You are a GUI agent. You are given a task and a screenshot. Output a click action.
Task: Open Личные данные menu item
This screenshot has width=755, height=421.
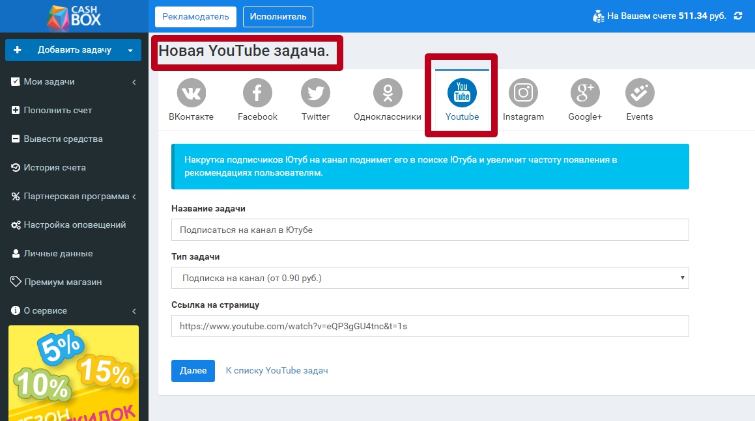click(x=74, y=254)
